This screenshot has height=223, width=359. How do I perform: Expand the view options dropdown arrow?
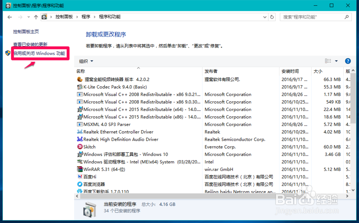pos(336,61)
